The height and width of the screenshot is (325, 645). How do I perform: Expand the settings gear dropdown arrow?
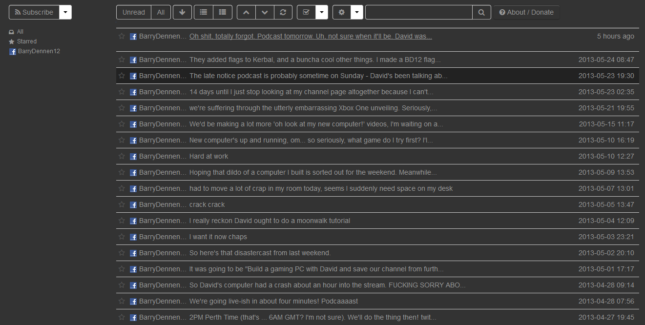[x=357, y=12]
